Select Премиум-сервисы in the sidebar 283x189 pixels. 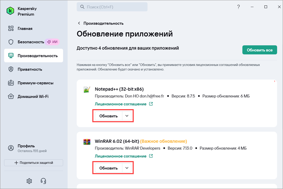click(x=34, y=83)
